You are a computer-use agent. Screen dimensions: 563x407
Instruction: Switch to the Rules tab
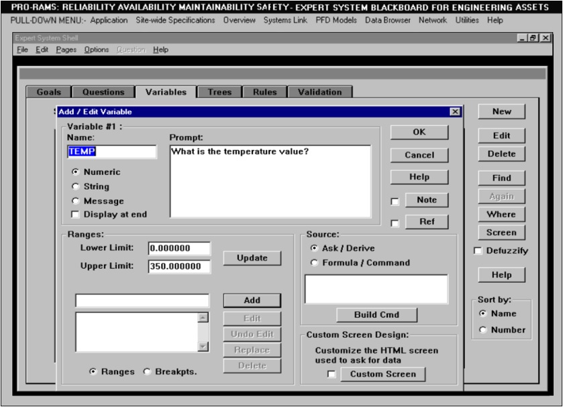[265, 92]
